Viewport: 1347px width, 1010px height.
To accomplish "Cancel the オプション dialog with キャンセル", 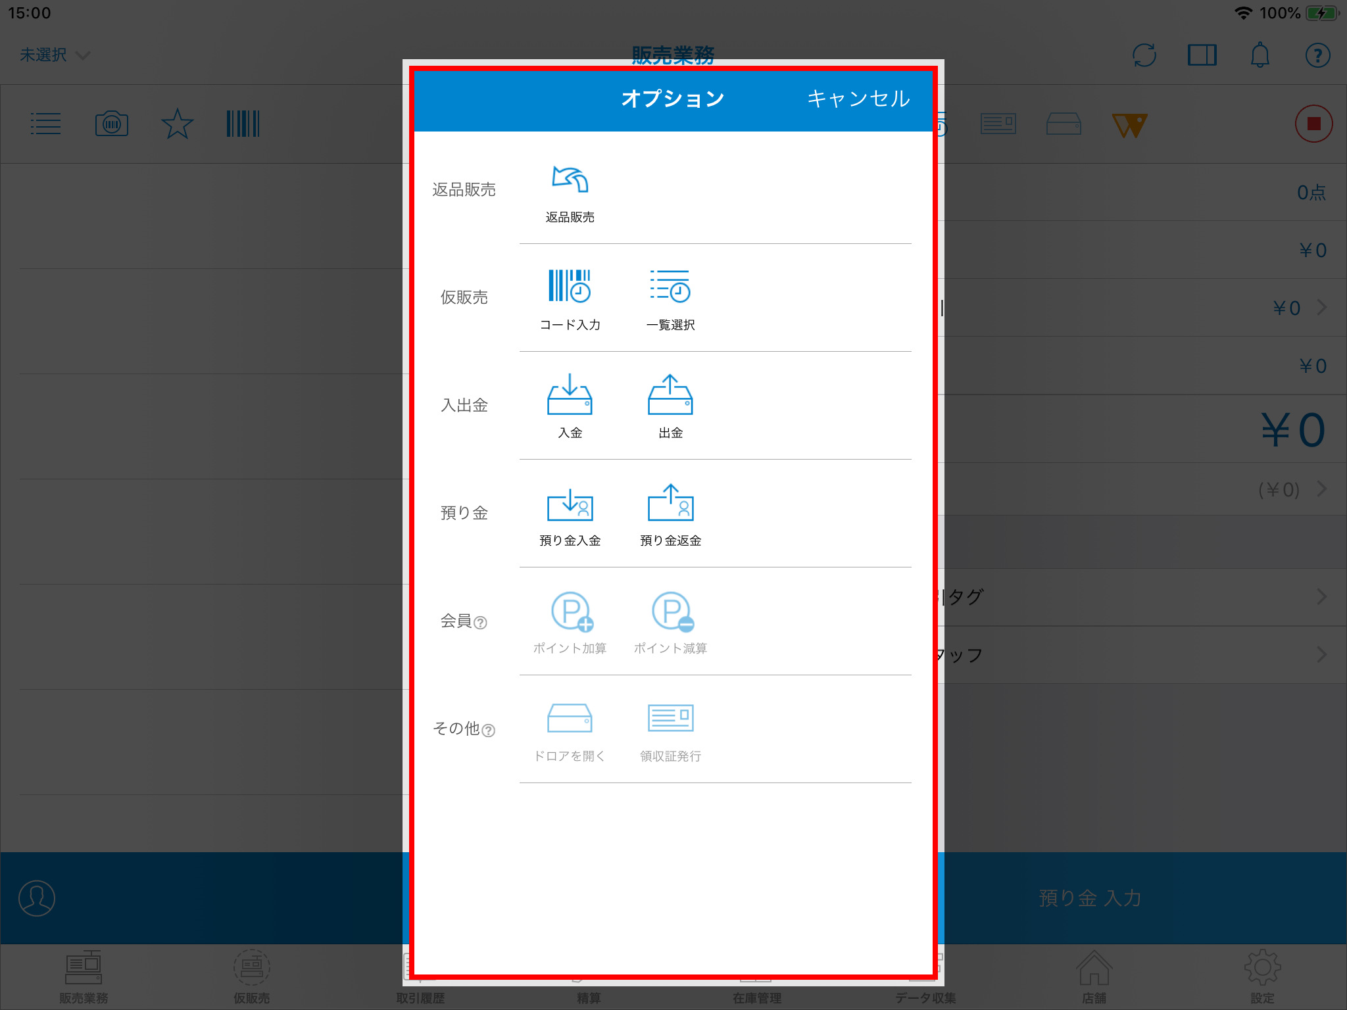I will (x=858, y=99).
